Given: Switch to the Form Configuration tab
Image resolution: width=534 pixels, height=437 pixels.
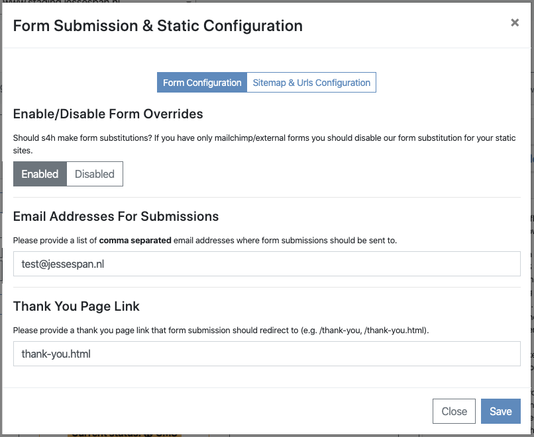Looking at the screenshot, I should (202, 82).
